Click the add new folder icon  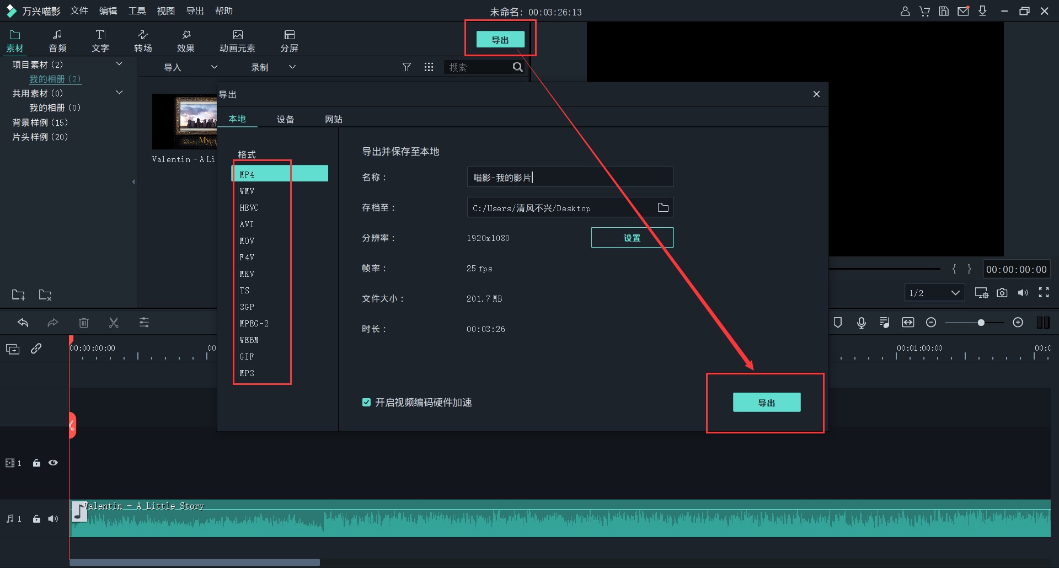coord(19,294)
